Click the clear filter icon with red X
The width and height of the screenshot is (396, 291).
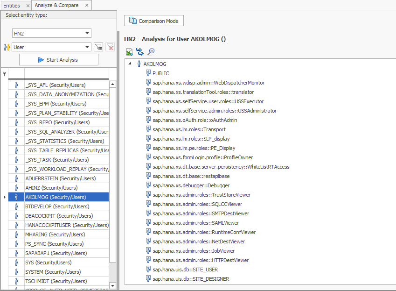tap(110, 47)
